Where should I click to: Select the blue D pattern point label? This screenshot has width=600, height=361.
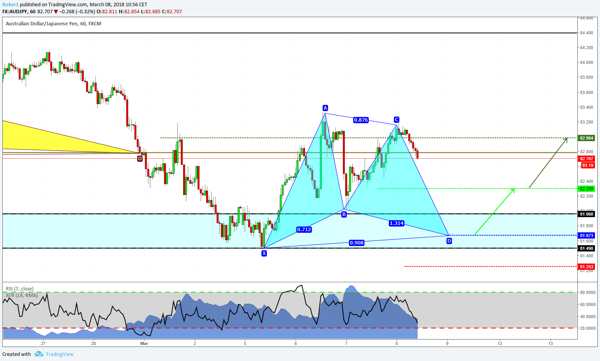tap(449, 241)
